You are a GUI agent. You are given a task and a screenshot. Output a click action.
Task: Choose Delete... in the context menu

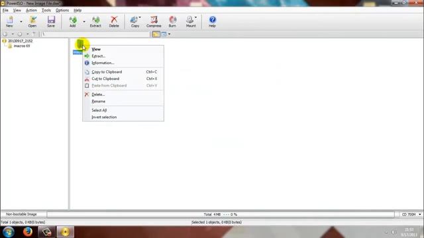tap(123, 95)
